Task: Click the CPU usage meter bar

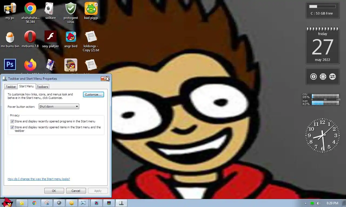Action: click(325, 96)
